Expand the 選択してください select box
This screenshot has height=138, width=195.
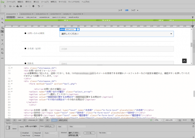click(x=117, y=34)
